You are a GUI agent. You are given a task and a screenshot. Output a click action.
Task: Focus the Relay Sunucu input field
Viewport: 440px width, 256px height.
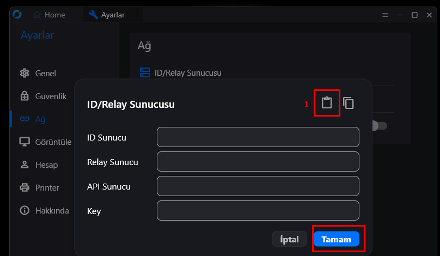pos(258,161)
